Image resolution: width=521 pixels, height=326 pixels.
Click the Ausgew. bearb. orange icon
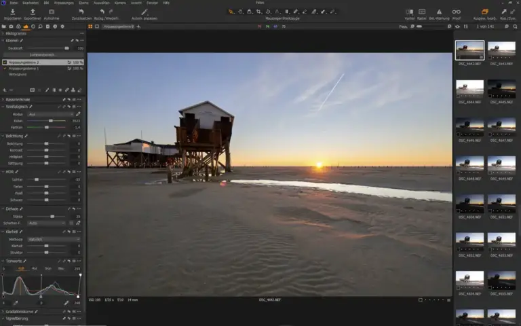[485, 12]
